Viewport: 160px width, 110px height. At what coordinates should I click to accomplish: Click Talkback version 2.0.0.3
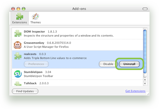[x=44, y=83]
